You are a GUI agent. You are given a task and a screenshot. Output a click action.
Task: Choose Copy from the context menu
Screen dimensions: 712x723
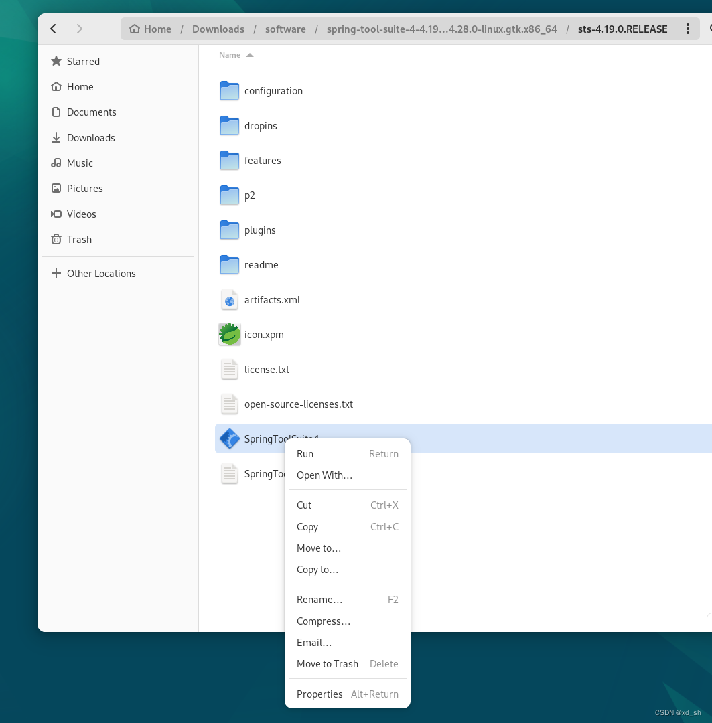(x=348, y=527)
